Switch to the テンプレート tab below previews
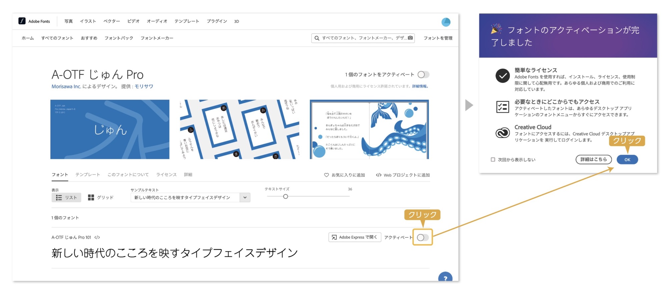The image size is (667, 290). tap(88, 175)
